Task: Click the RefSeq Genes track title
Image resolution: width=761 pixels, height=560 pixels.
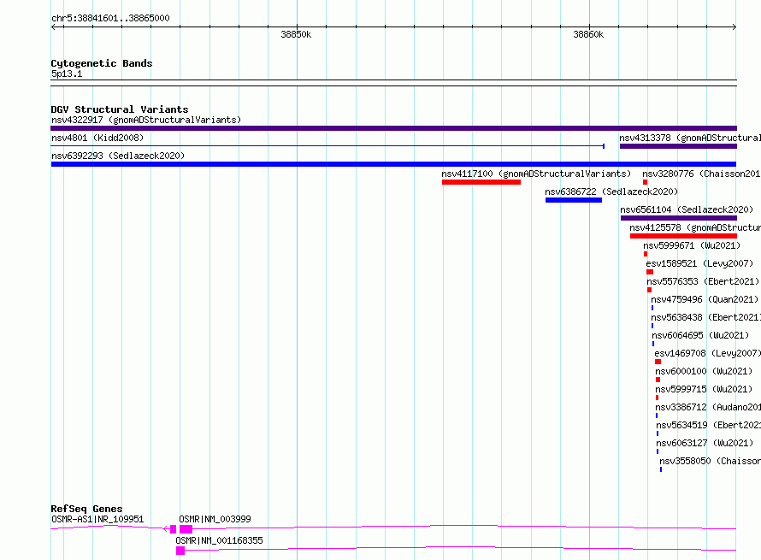Action: click(x=86, y=509)
